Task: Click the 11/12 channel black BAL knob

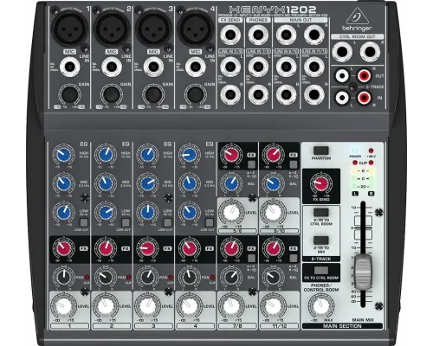Action: pos(273,277)
